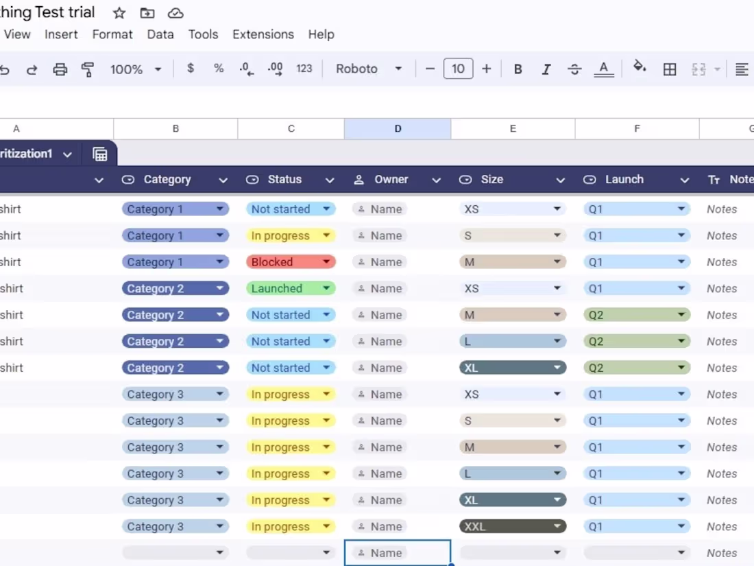
Task: Click the print icon
Action: (x=60, y=69)
